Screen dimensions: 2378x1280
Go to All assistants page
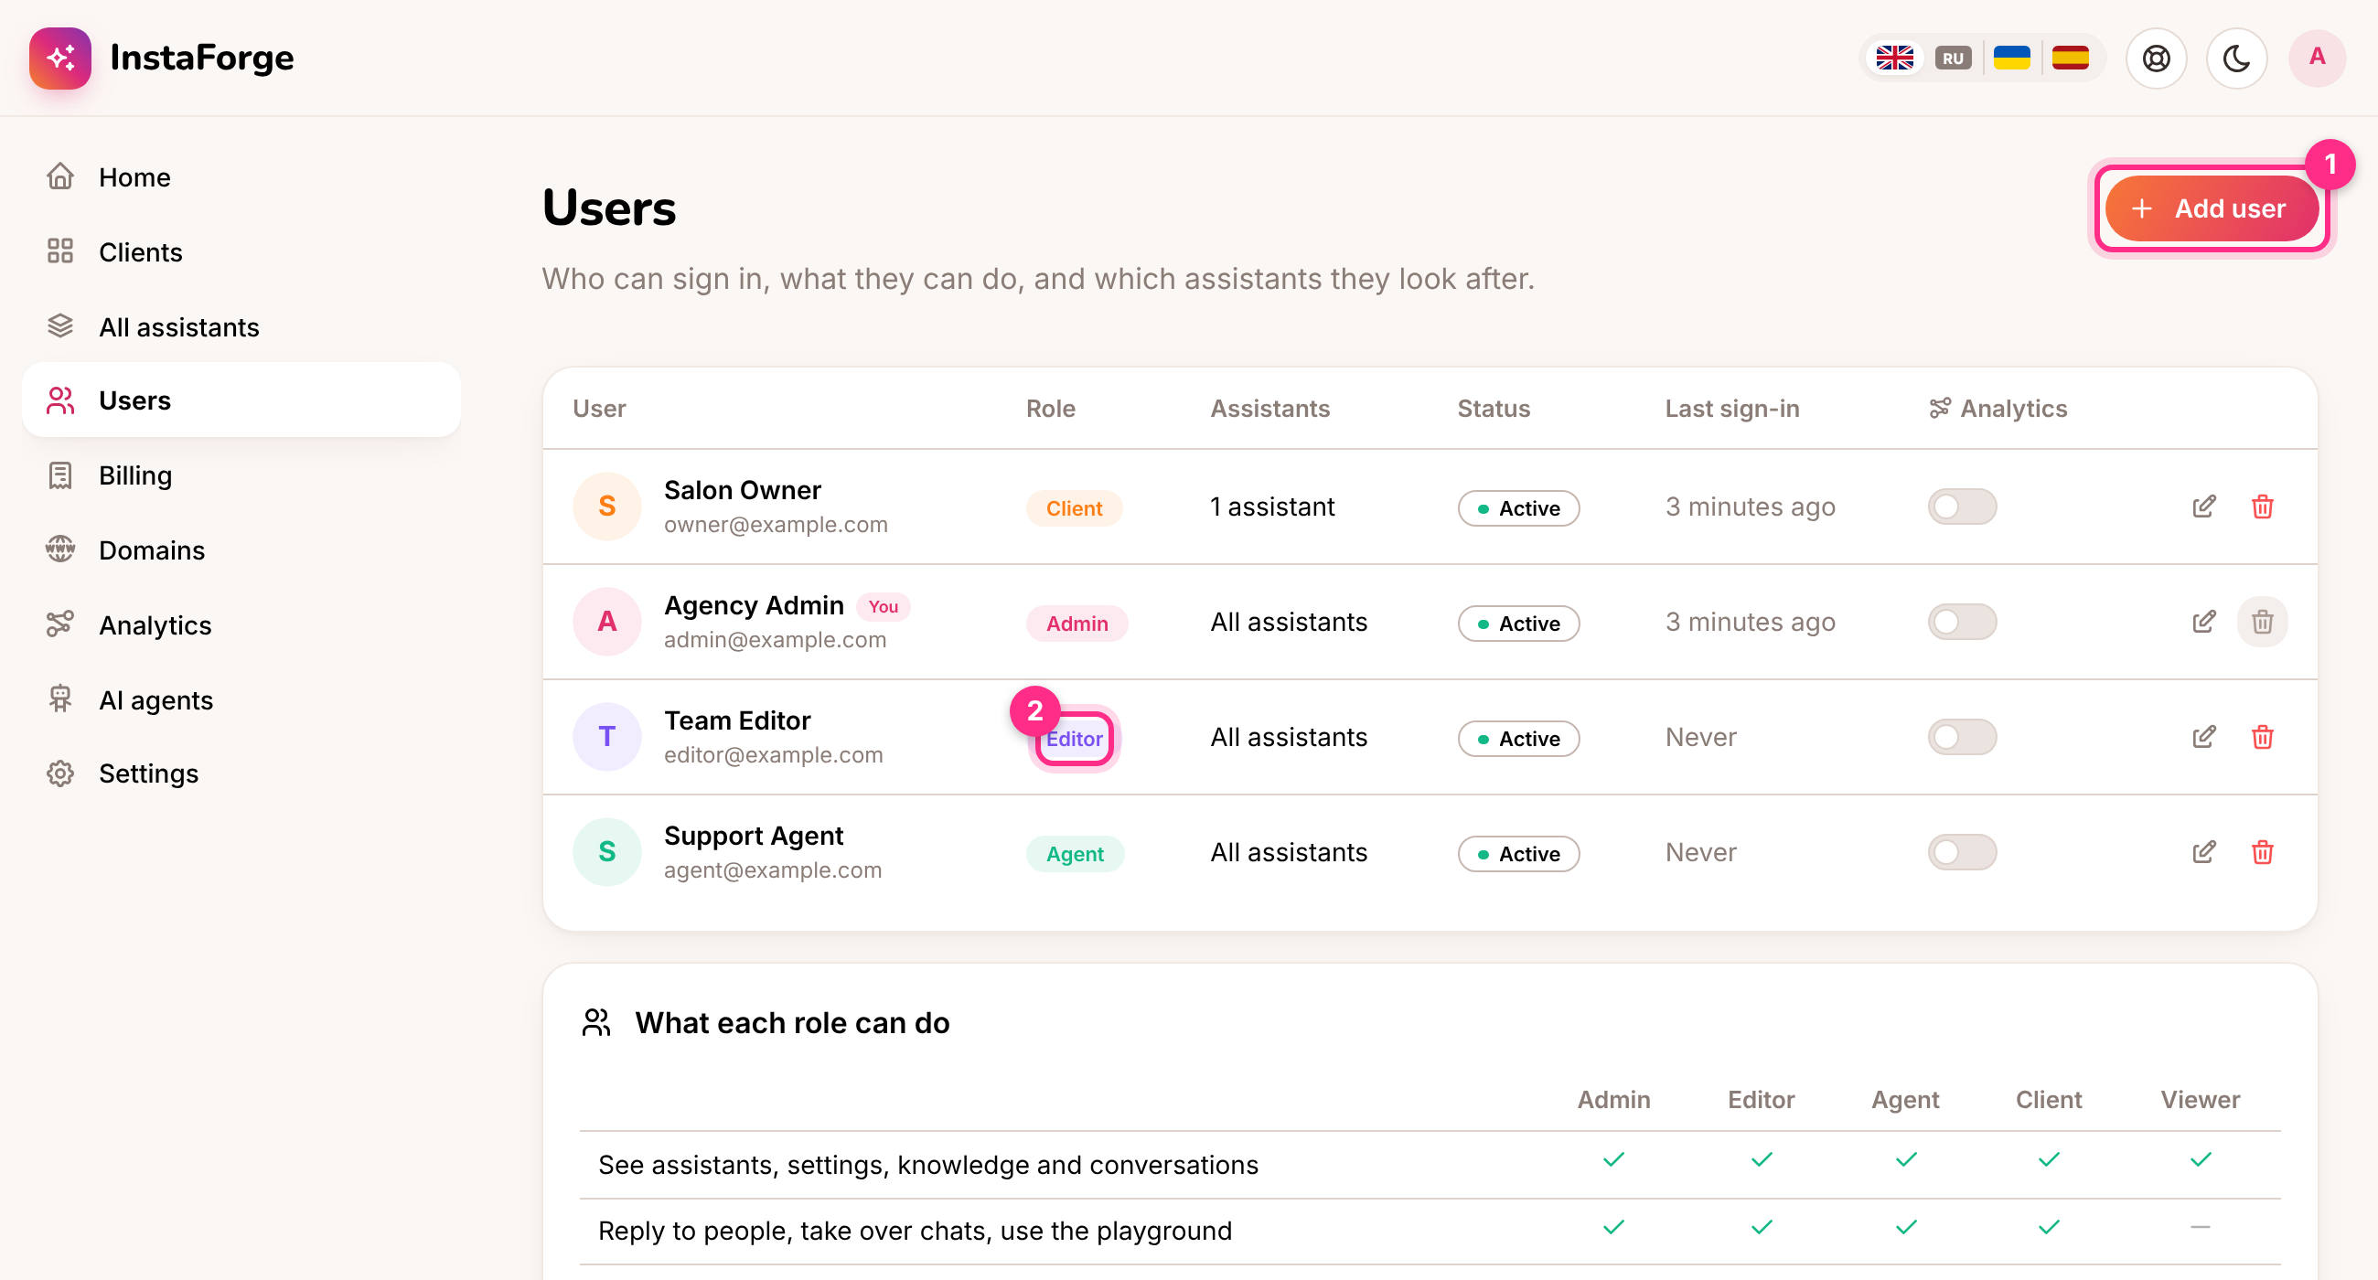tap(241, 326)
